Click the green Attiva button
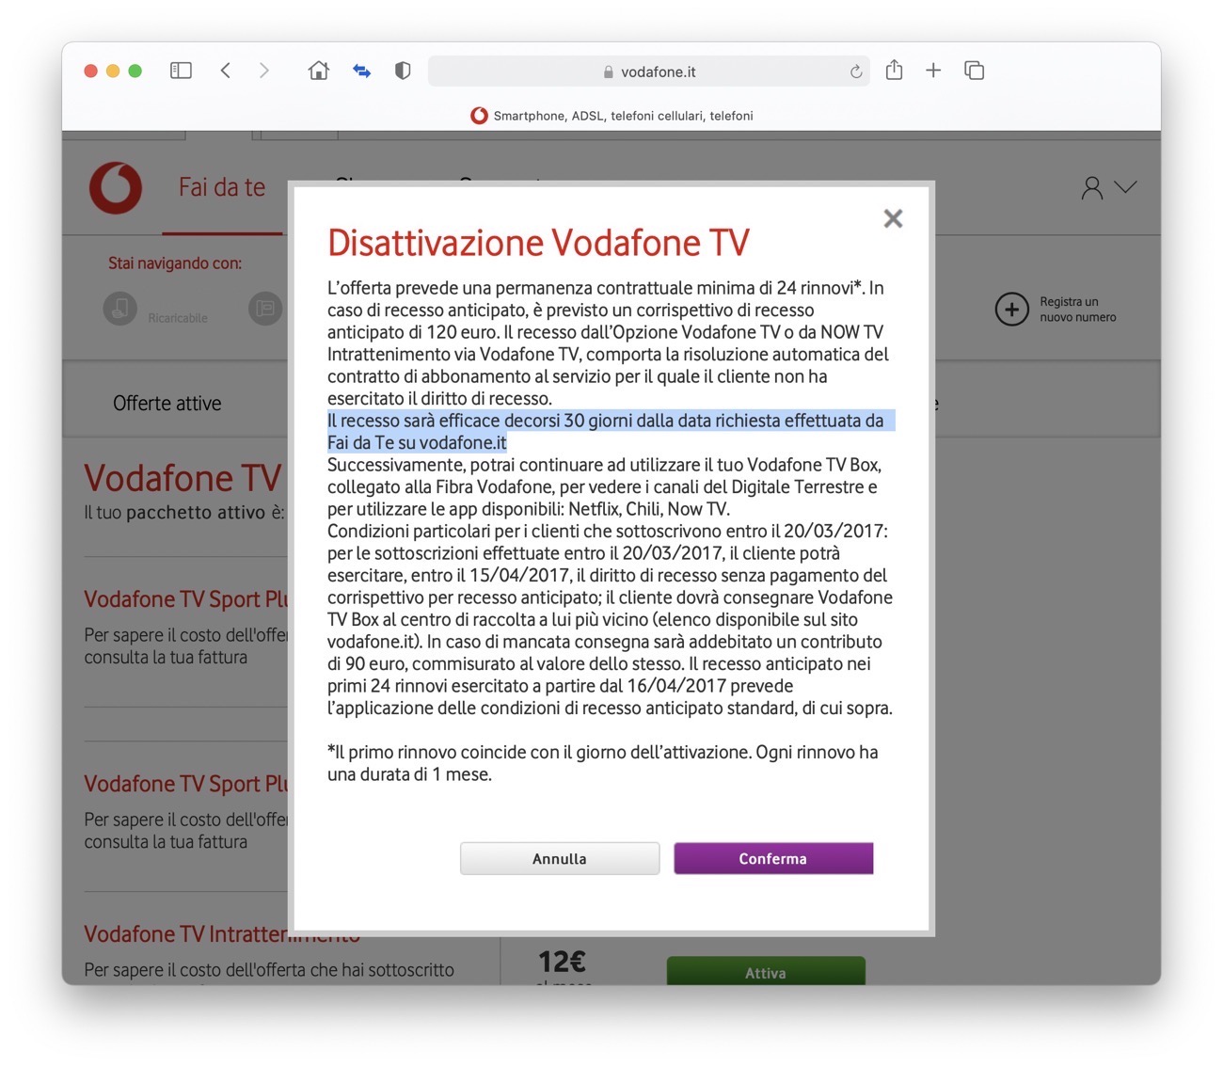 pyautogui.click(x=766, y=971)
